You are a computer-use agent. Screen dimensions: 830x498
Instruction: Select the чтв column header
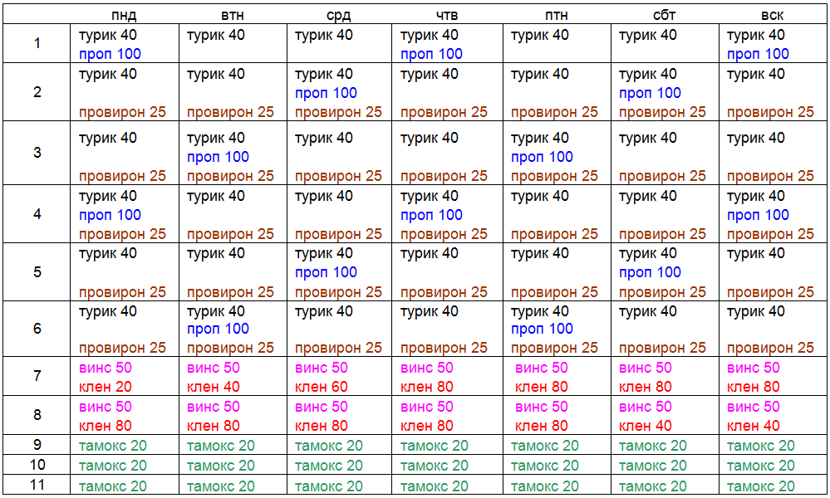pos(447,15)
